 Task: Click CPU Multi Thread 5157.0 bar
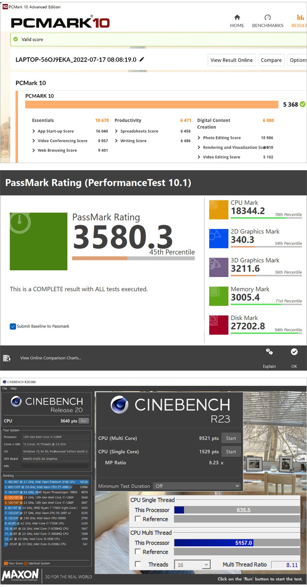tap(237, 543)
